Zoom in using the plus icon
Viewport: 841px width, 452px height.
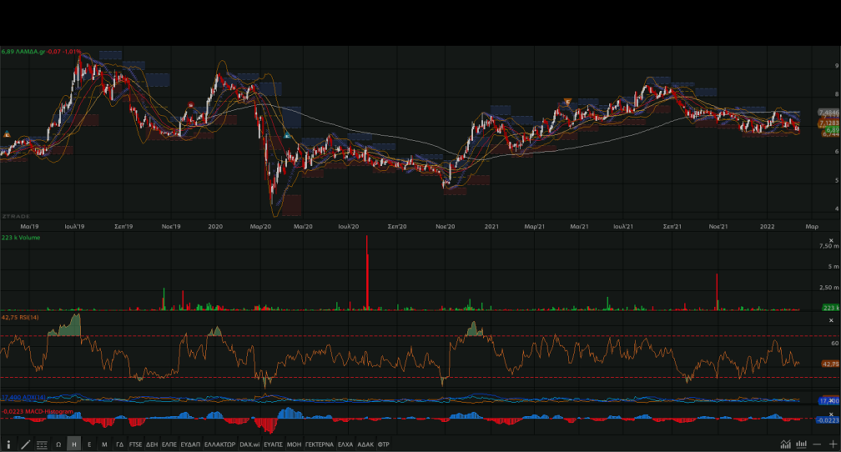coord(833,444)
